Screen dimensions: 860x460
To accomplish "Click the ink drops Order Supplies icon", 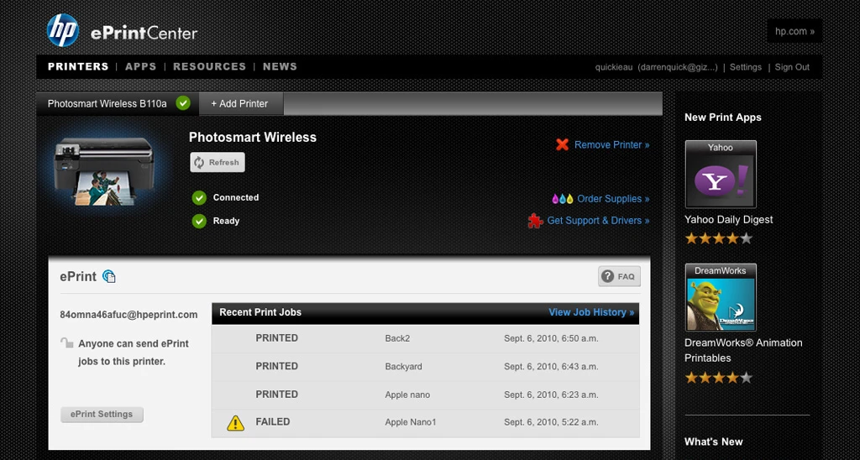I will click(x=563, y=198).
